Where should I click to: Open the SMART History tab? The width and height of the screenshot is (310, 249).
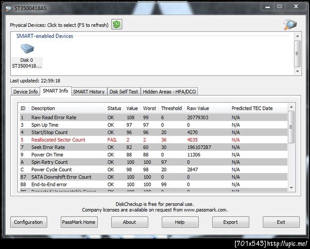pyautogui.click(x=89, y=92)
